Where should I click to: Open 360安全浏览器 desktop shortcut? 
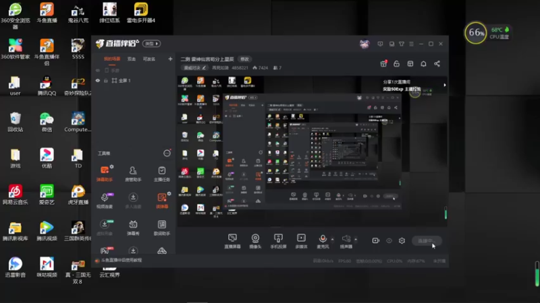[x=15, y=15]
